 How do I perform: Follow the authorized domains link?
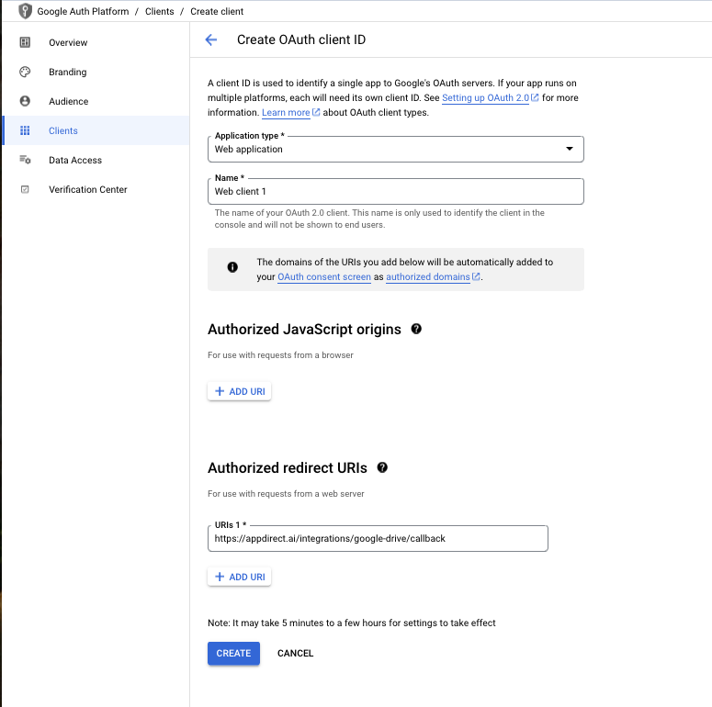click(428, 276)
